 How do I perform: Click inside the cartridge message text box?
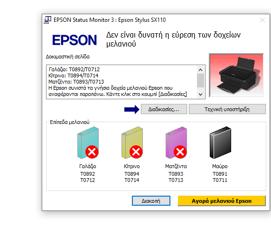click(121, 82)
